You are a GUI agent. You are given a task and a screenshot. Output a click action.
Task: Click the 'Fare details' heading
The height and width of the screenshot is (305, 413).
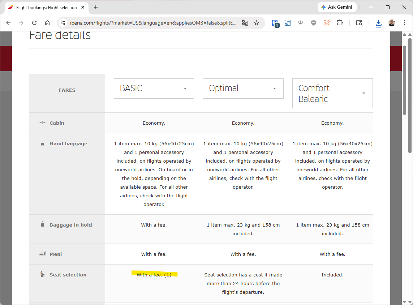[60, 35]
